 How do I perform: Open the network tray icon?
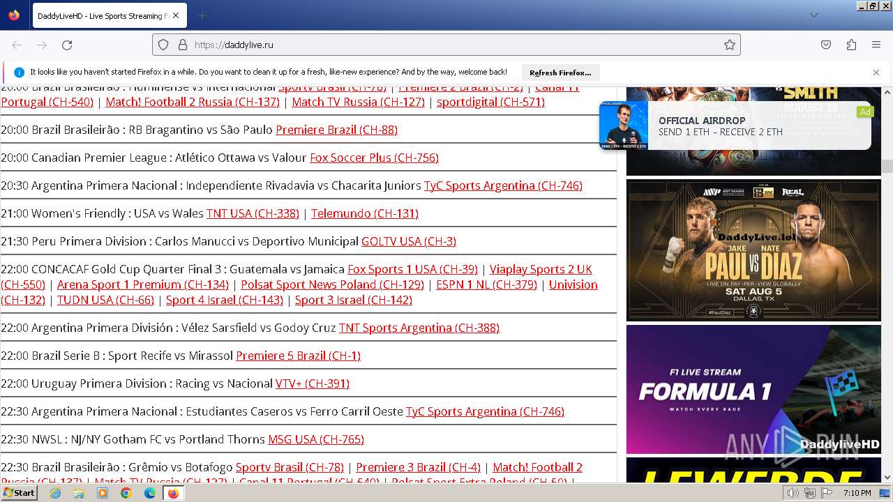click(810, 493)
